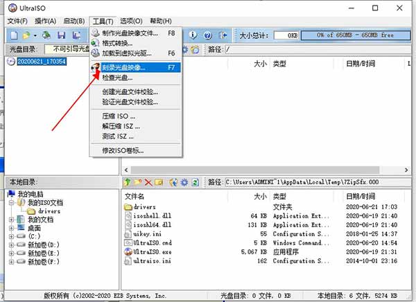Viewport: 416px width, 302px height.
Task: Select the drivers folder in file list
Action: coord(145,207)
